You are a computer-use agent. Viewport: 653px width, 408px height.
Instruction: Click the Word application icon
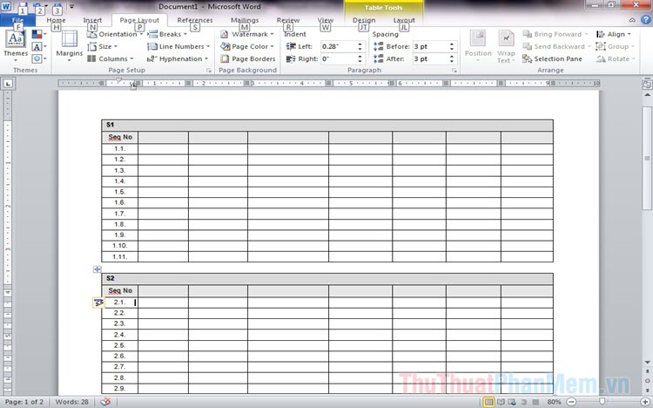point(6,6)
